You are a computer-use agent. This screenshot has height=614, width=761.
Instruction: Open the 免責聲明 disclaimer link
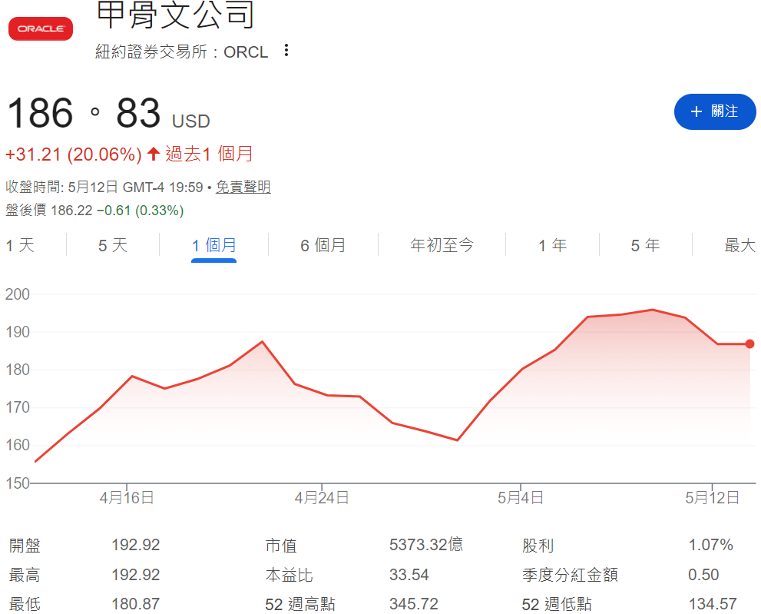click(243, 187)
